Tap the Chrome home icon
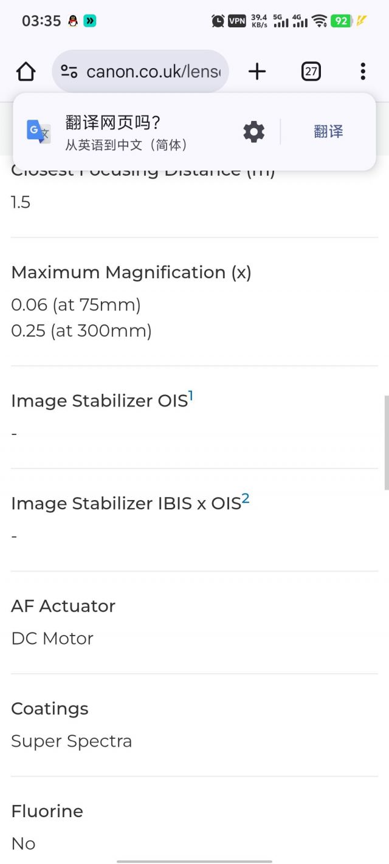Viewport: 389px width, 864px height. tap(26, 72)
